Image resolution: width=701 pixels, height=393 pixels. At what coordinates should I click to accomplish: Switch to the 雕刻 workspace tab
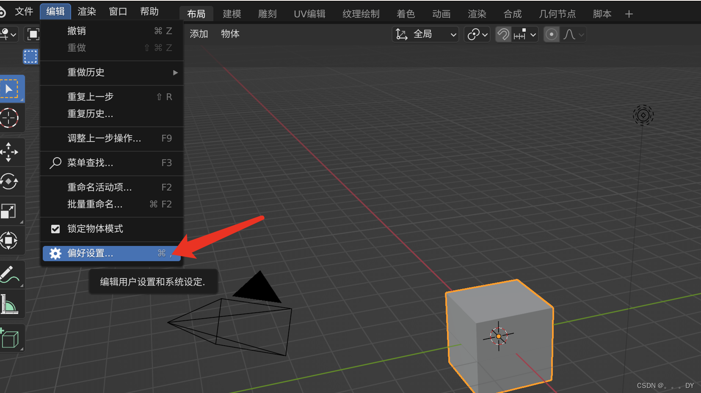pyautogui.click(x=267, y=14)
